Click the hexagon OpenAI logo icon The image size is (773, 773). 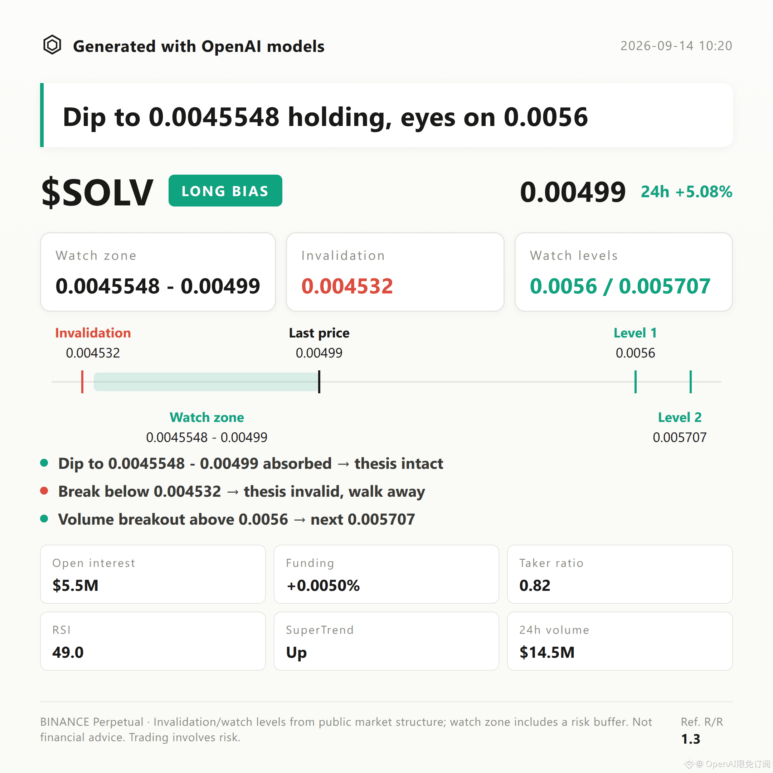[52, 45]
